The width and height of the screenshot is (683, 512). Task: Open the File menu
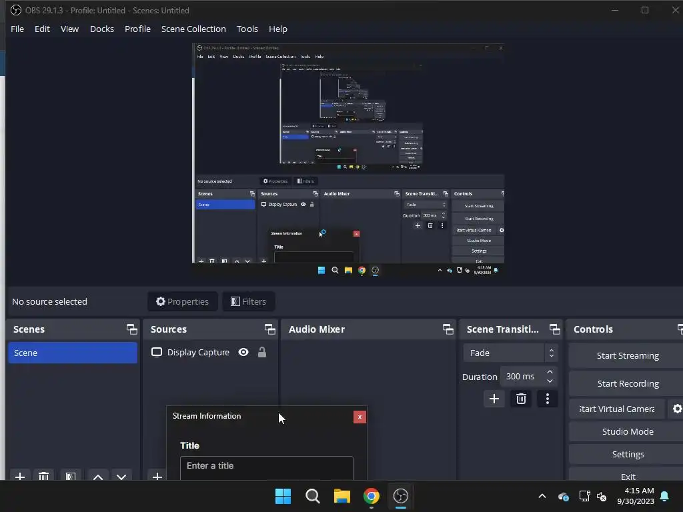pyautogui.click(x=17, y=29)
